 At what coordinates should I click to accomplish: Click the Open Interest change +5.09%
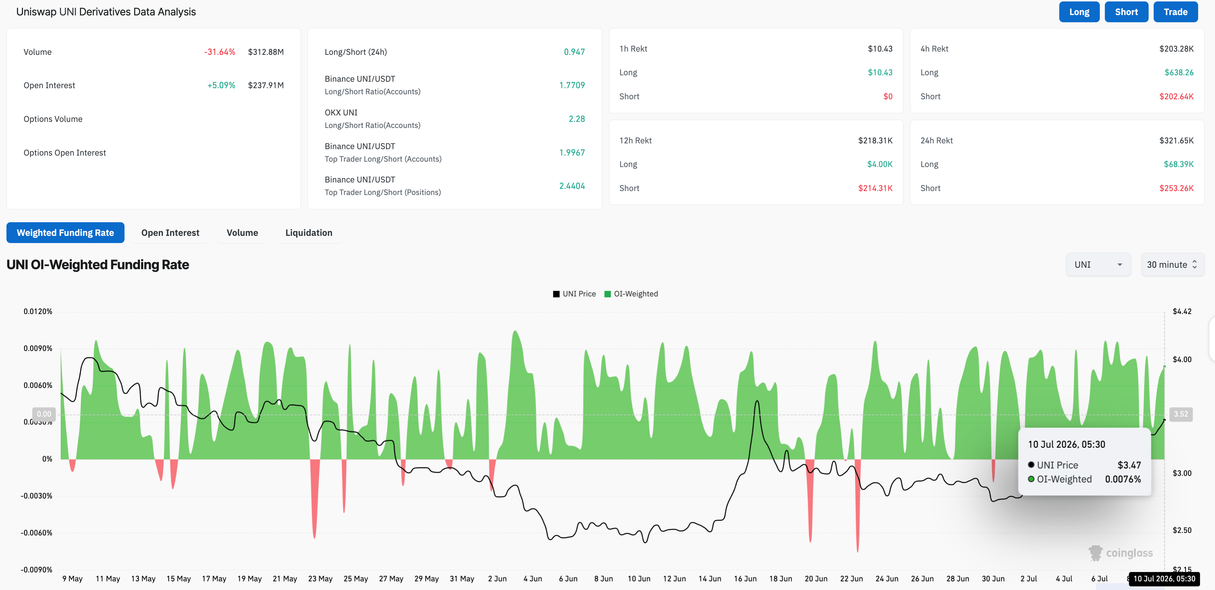tap(221, 85)
